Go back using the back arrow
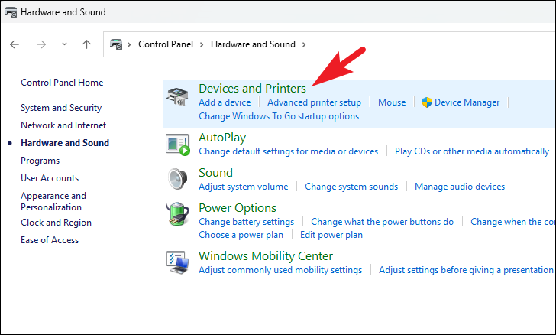 point(15,44)
